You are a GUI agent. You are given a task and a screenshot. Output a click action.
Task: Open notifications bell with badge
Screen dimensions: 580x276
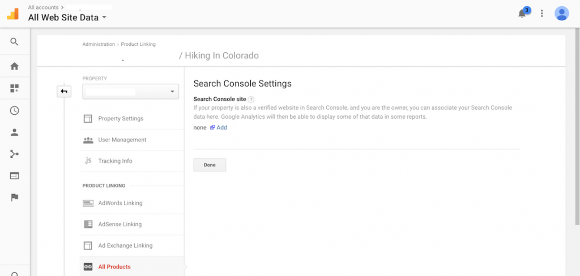[523, 12]
